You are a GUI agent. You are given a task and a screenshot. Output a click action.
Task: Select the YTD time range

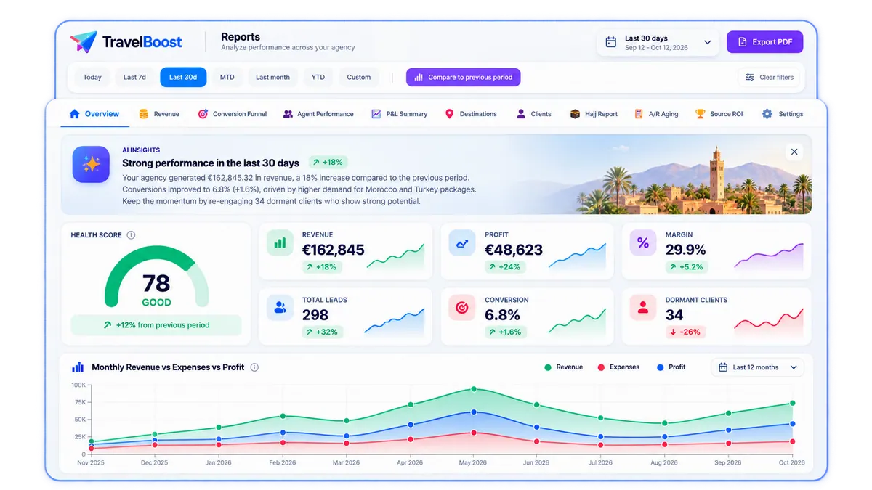tap(318, 77)
